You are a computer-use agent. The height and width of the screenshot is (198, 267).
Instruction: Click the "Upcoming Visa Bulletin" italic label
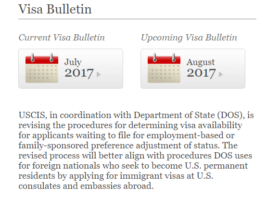(x=189, y=38)
